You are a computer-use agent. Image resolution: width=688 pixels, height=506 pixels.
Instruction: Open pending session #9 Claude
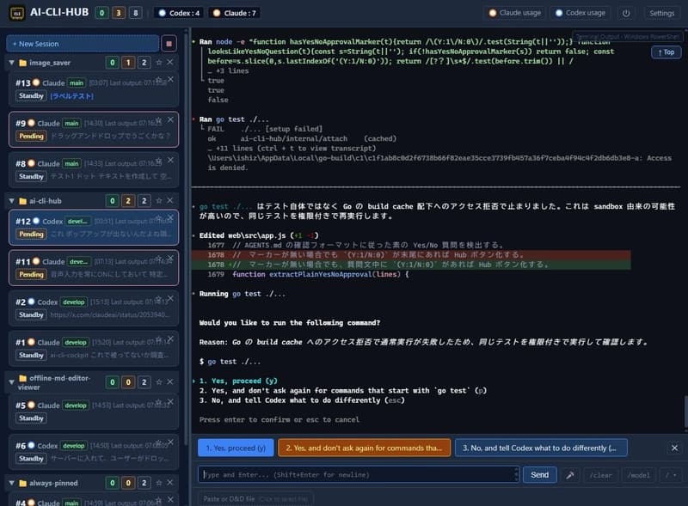pyautogui.click(x=94, y=130)
